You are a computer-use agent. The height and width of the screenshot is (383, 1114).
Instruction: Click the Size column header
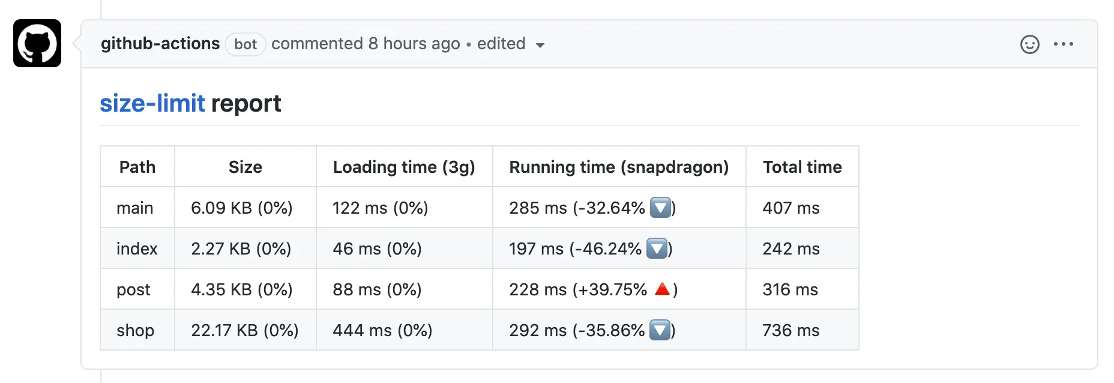245,167
